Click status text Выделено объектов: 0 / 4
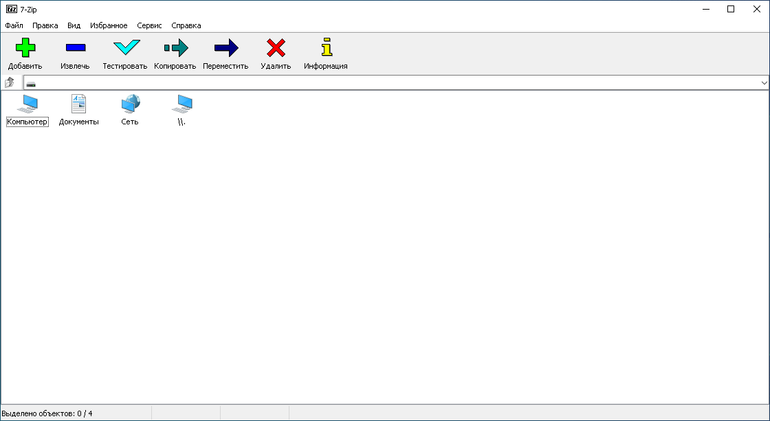The width and height of the screenshot is (770, 421). click(47, 413)
